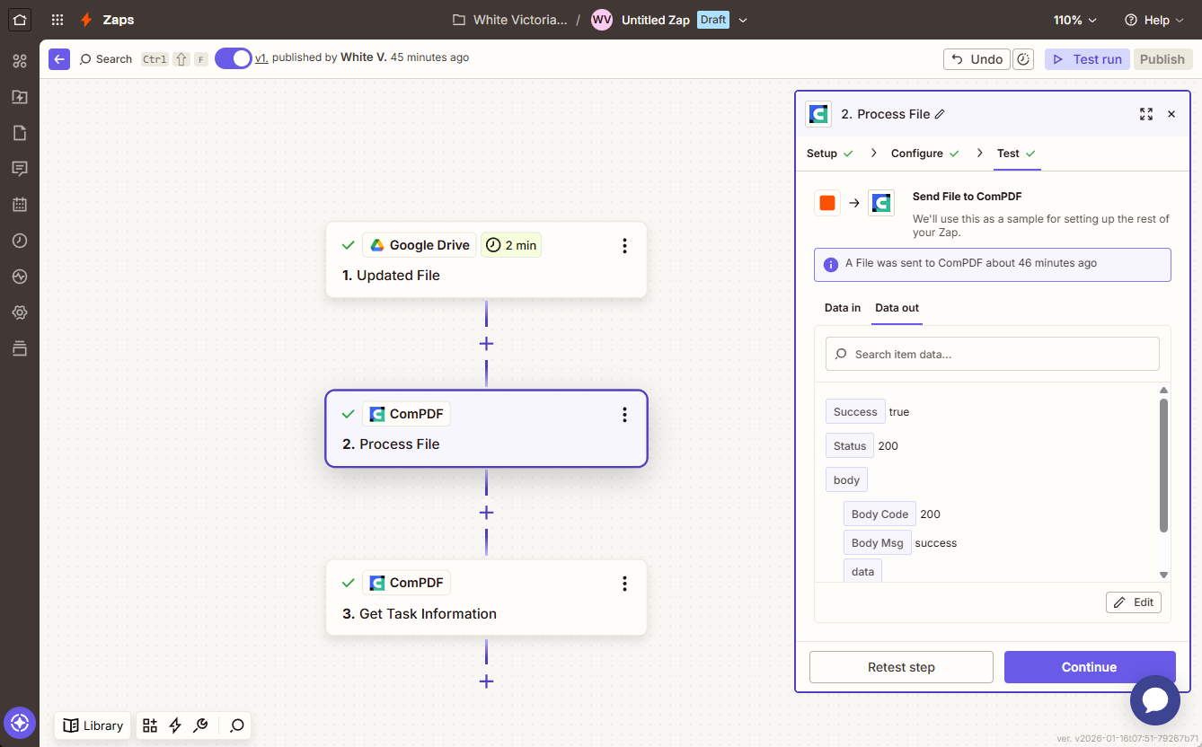Open the Configure step of Process File
The width and height of the screenshot is (1202, 747).
tap(916, 153)
